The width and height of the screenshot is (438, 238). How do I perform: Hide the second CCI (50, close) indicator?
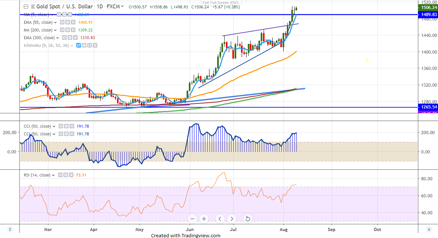click(61, 134)
